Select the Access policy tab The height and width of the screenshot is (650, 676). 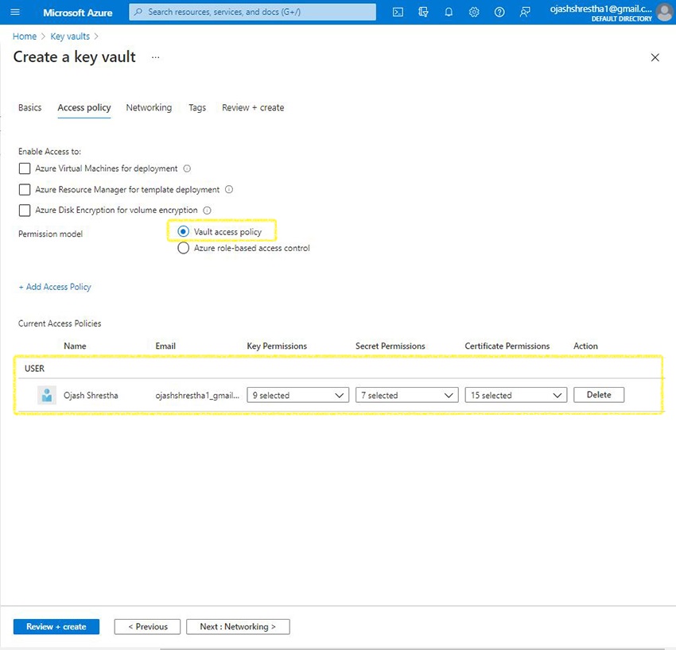point(84,108)
